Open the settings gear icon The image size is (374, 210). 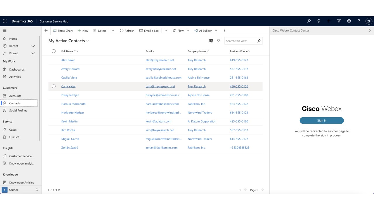coord(349,21)
